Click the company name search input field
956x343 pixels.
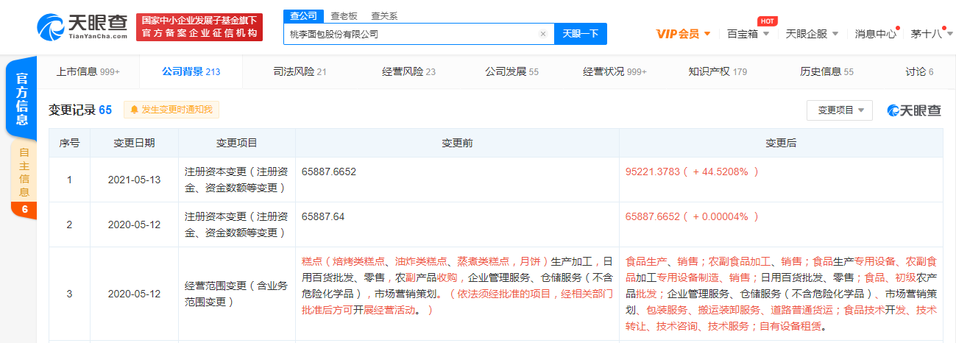(x=412, y=34)
